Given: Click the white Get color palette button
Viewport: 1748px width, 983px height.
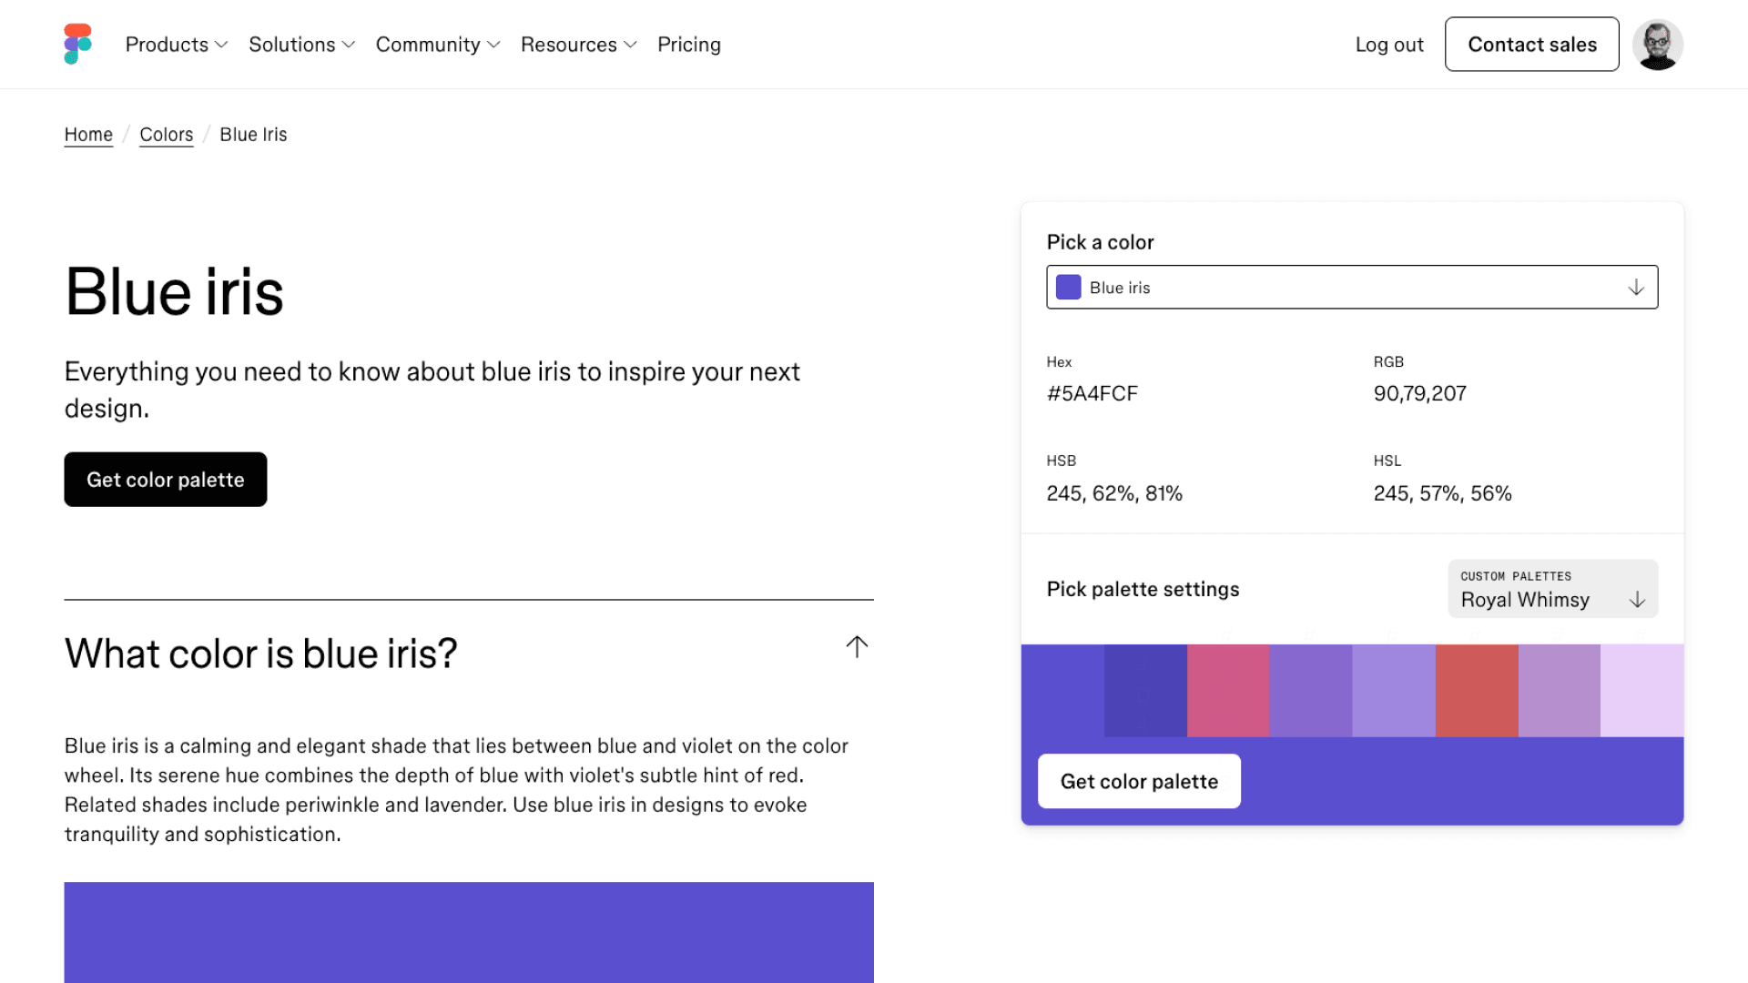Looking at the screenshot, I should click(1139, 781).
